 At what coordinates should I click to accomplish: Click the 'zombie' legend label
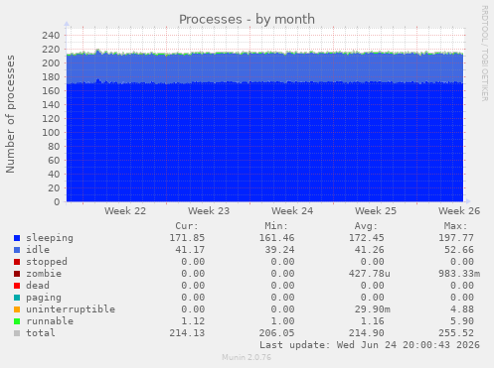[44, 274]
